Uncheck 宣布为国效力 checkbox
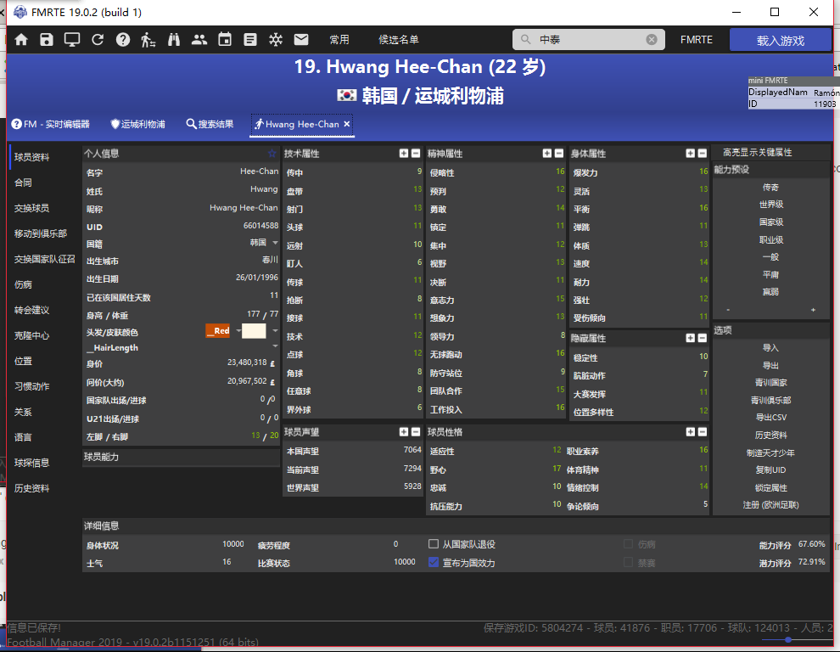Viewport: 840px width, 652px height. pos(434,563)
